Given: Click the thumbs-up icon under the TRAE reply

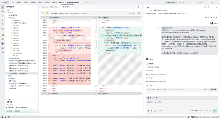Looking at the screenshot, I should tap(206, 17).
